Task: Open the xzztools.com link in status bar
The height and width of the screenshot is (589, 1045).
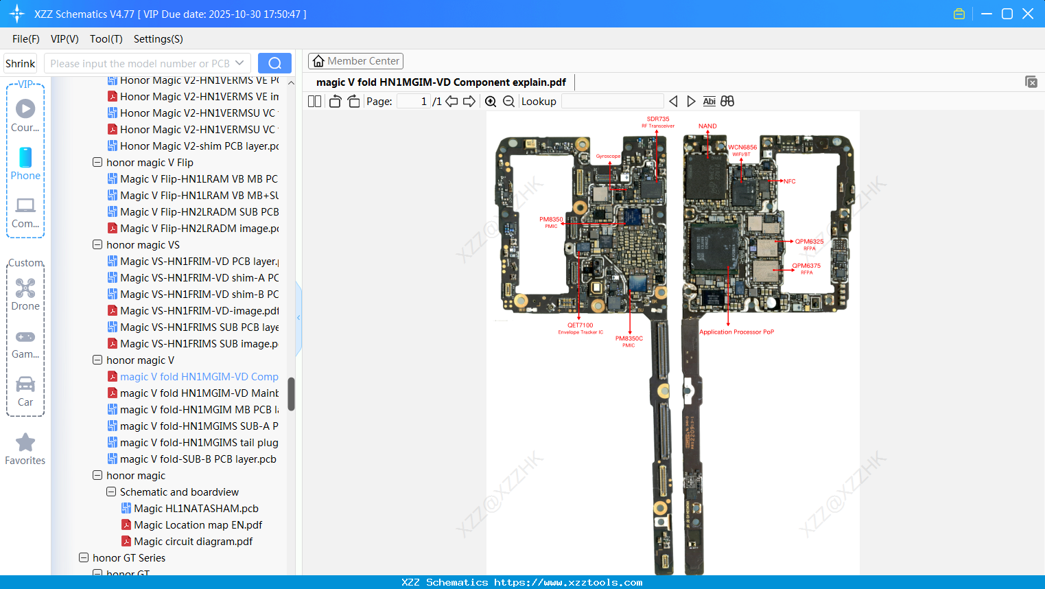Action: [x=568, y=582]
